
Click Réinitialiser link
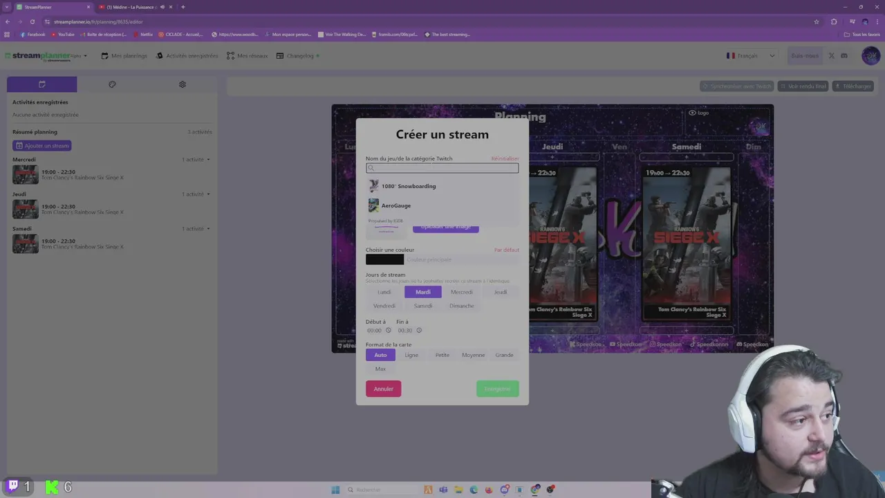pos(505,159)
